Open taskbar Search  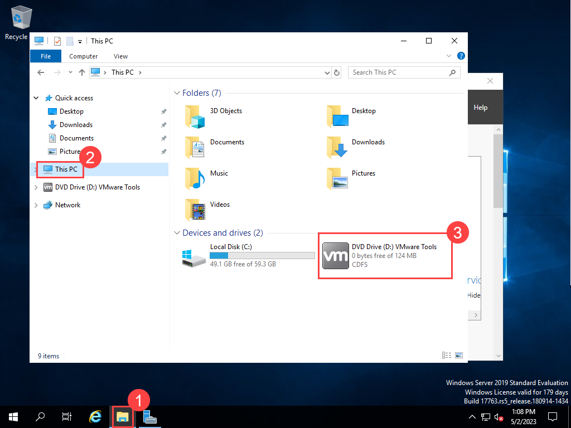40,417
